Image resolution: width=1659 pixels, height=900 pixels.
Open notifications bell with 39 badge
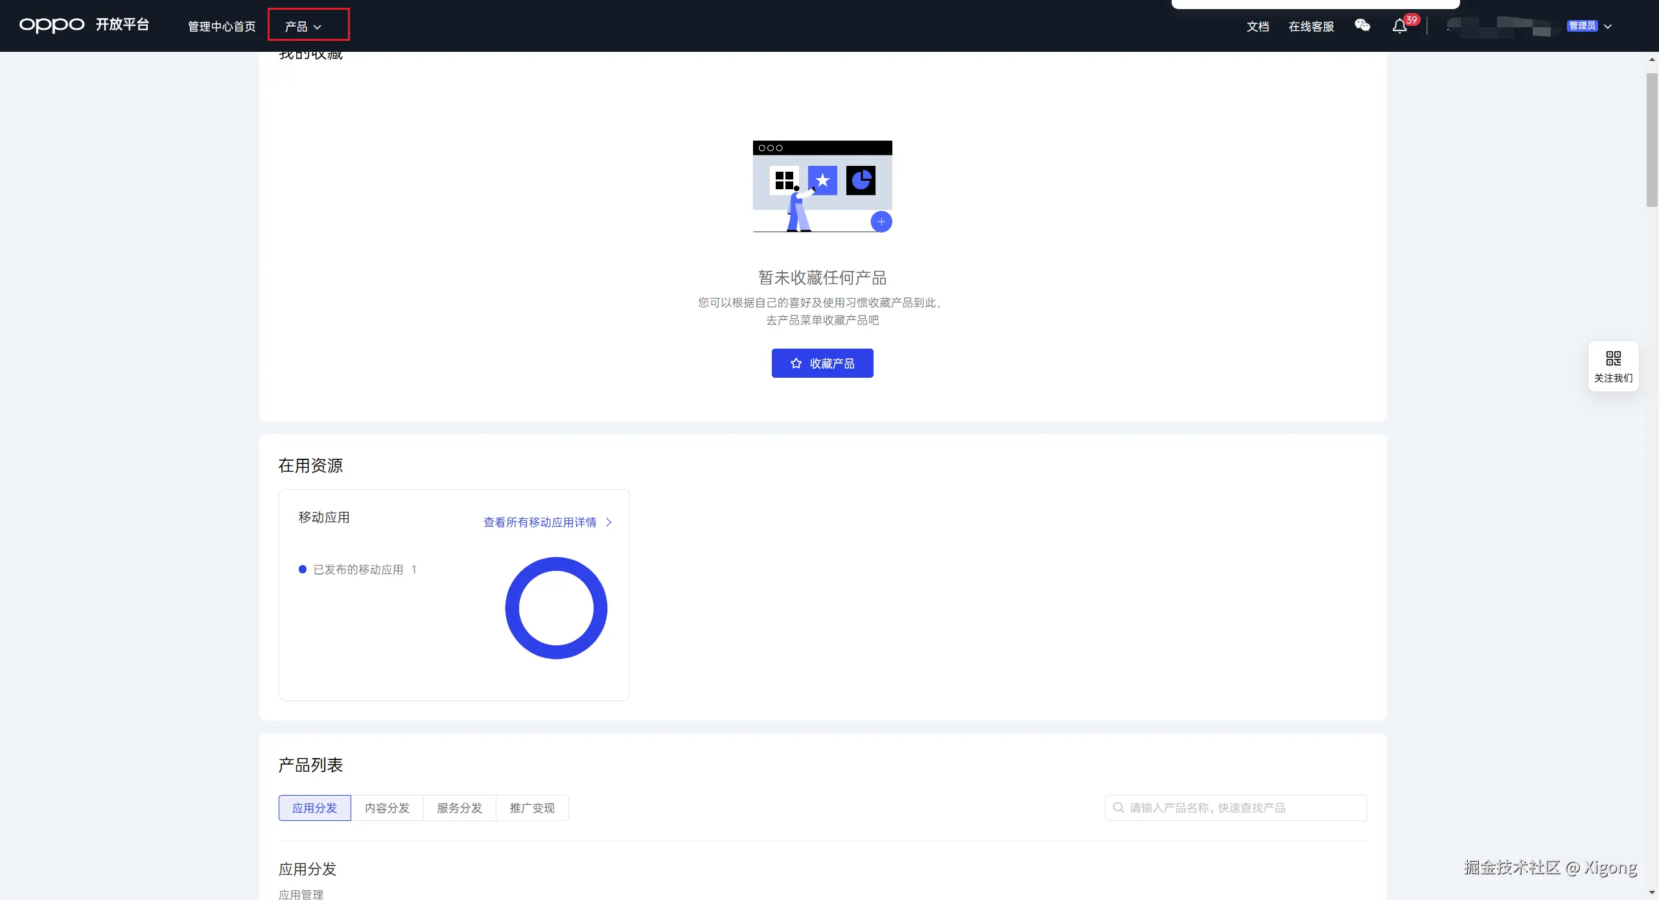point(1400,26)
